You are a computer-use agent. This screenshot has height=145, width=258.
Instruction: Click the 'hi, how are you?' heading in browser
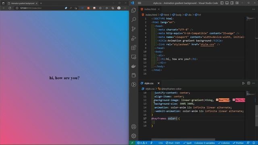[x=64, y=78]
